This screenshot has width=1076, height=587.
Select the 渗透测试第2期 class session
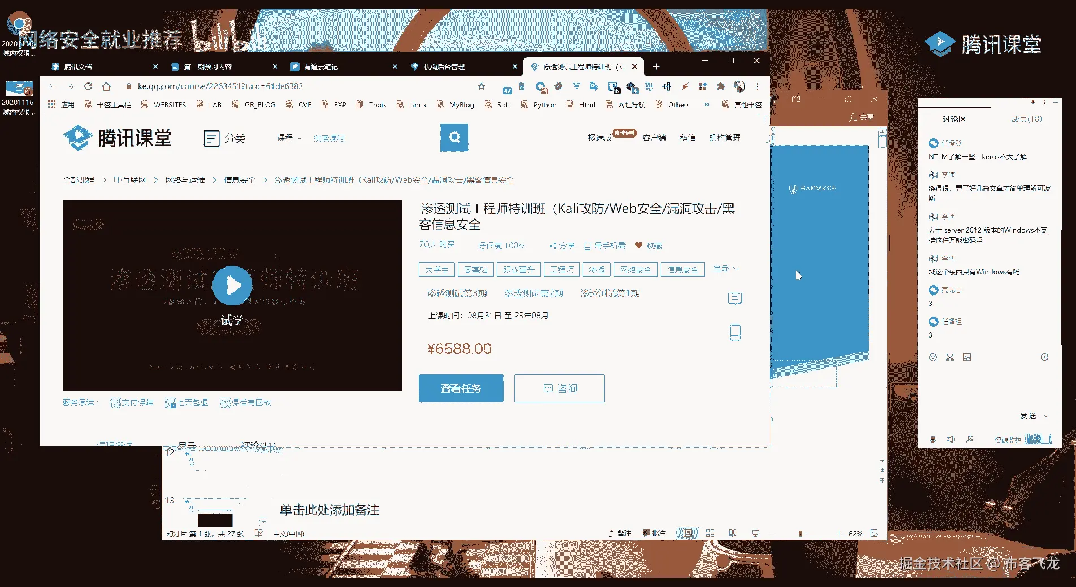(x=533, y=293)
